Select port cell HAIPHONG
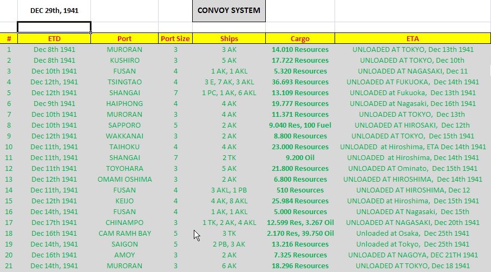This screenshot has width=491, height=272. (125, 103)
